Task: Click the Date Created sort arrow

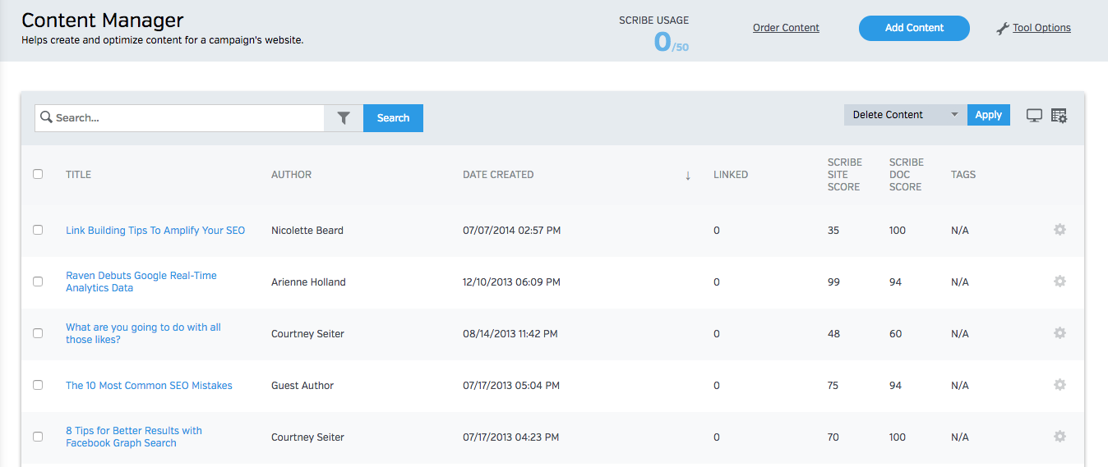Action: 687,175
